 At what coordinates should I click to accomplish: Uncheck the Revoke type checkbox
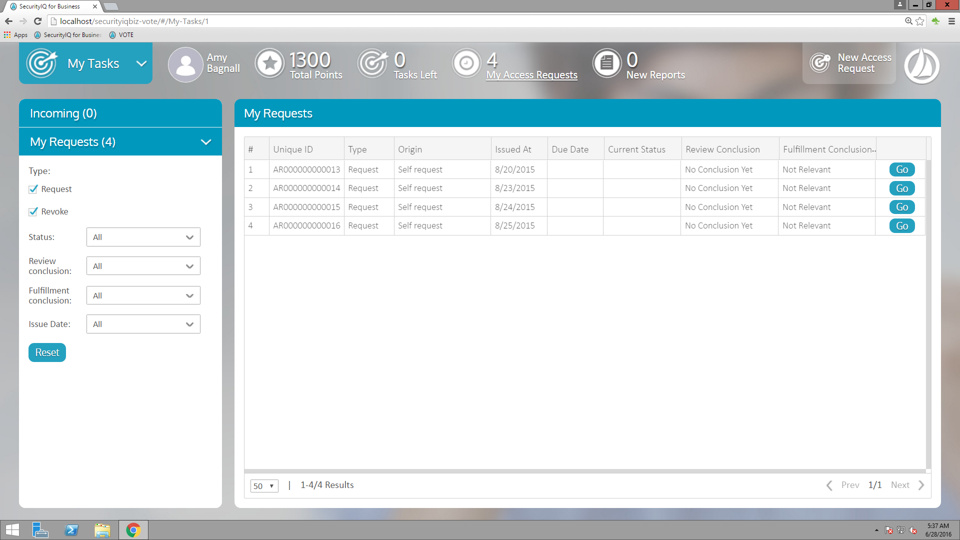pyautogui.click(x=33, y=211)
